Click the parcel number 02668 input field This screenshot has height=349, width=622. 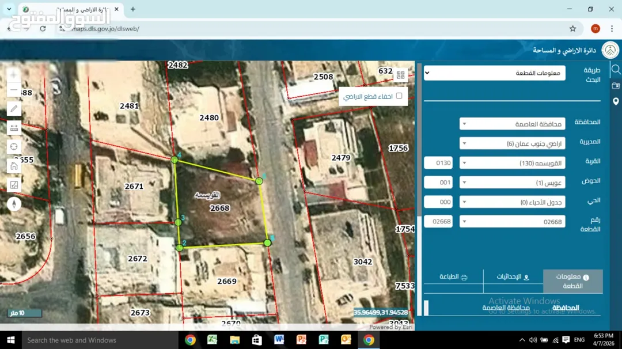[438, 221]
